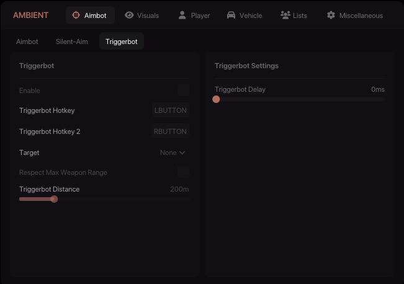Click the crosshair icon on the Aimbot tab

pyautogui.click(x=76, y=16)
